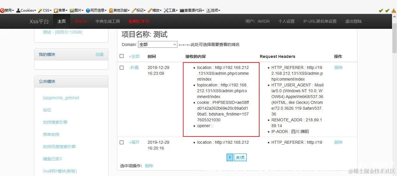This screenshot has width=397, height=176.
Task: Click the CSS wand toolbar item
Action: click(45, 10)
